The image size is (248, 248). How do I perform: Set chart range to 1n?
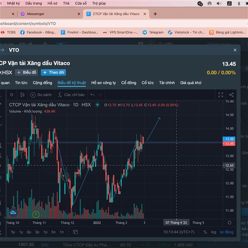(62, 232)
